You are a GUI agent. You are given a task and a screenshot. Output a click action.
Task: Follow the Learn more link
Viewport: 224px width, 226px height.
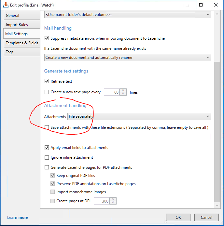pos(18,218)
